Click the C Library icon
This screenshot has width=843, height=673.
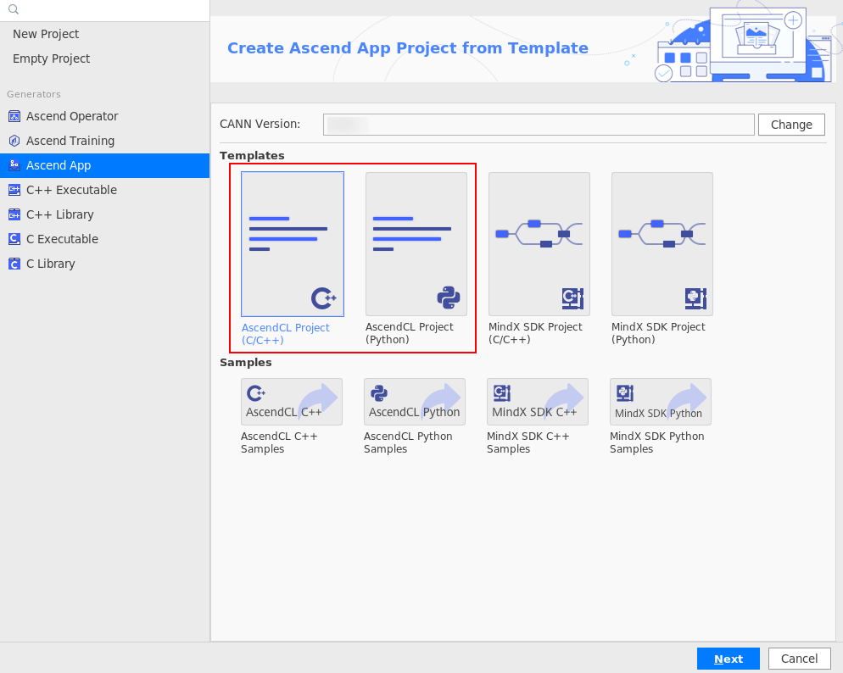coord(14,264)
